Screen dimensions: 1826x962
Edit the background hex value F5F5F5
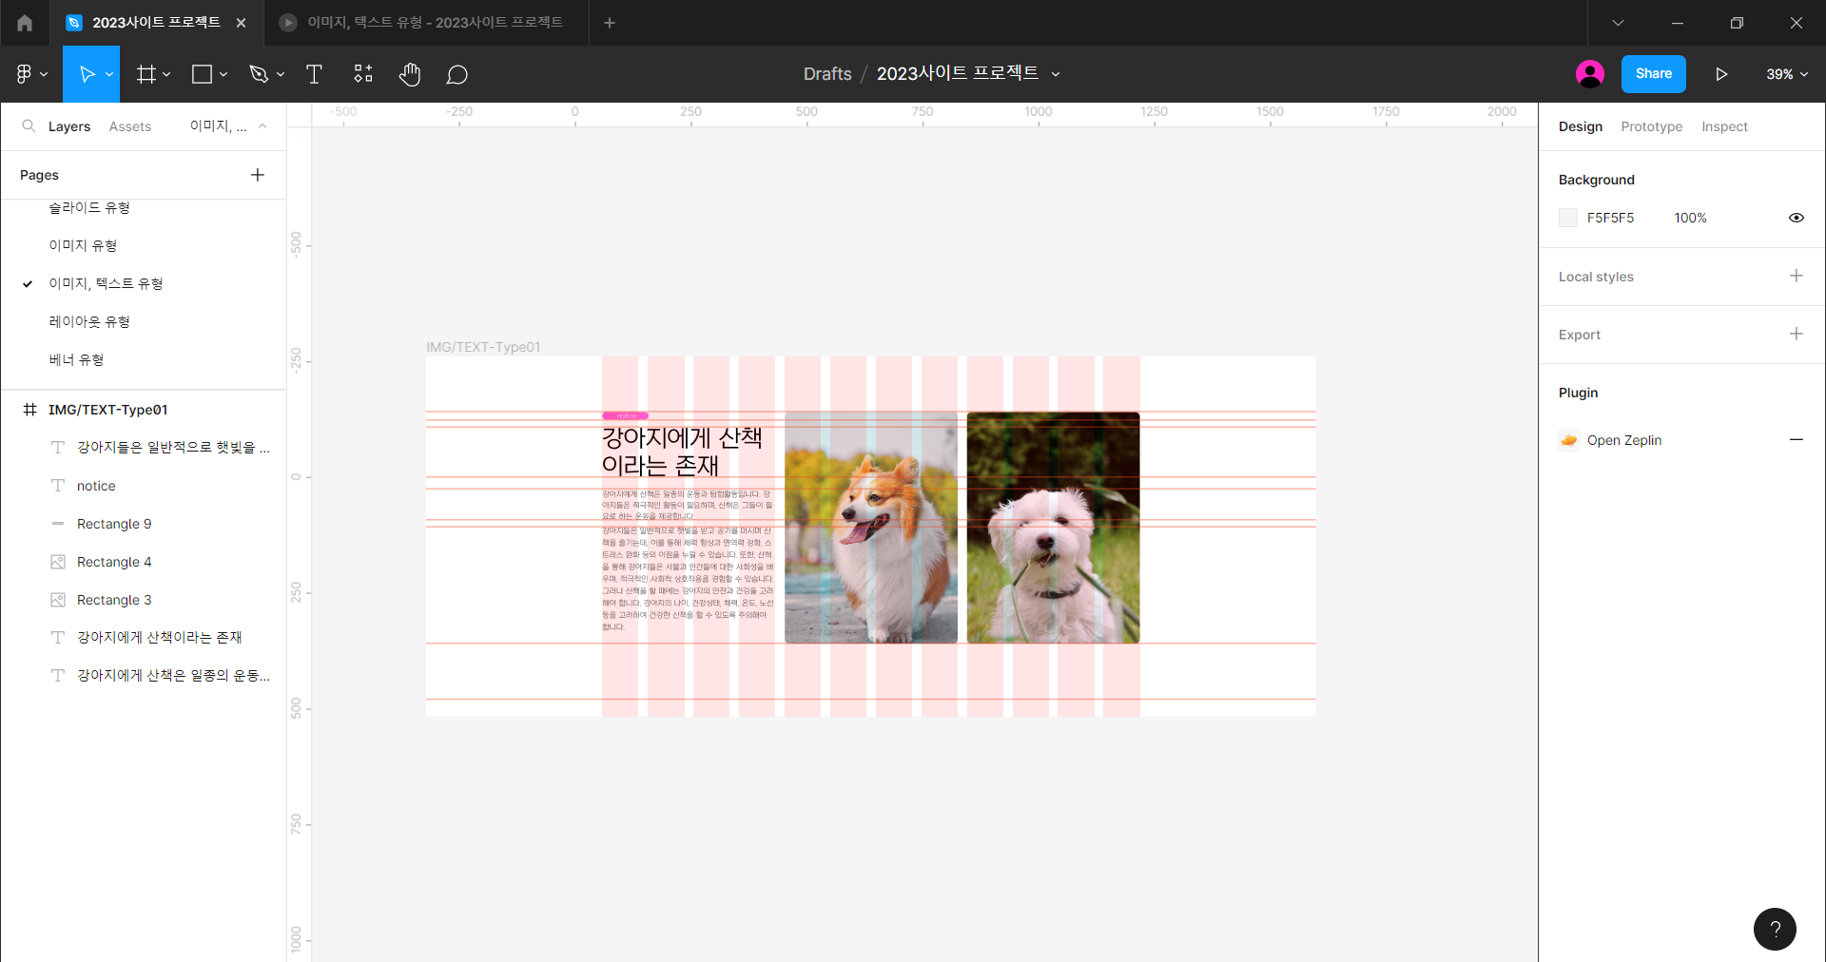(x=1610, y=218)
